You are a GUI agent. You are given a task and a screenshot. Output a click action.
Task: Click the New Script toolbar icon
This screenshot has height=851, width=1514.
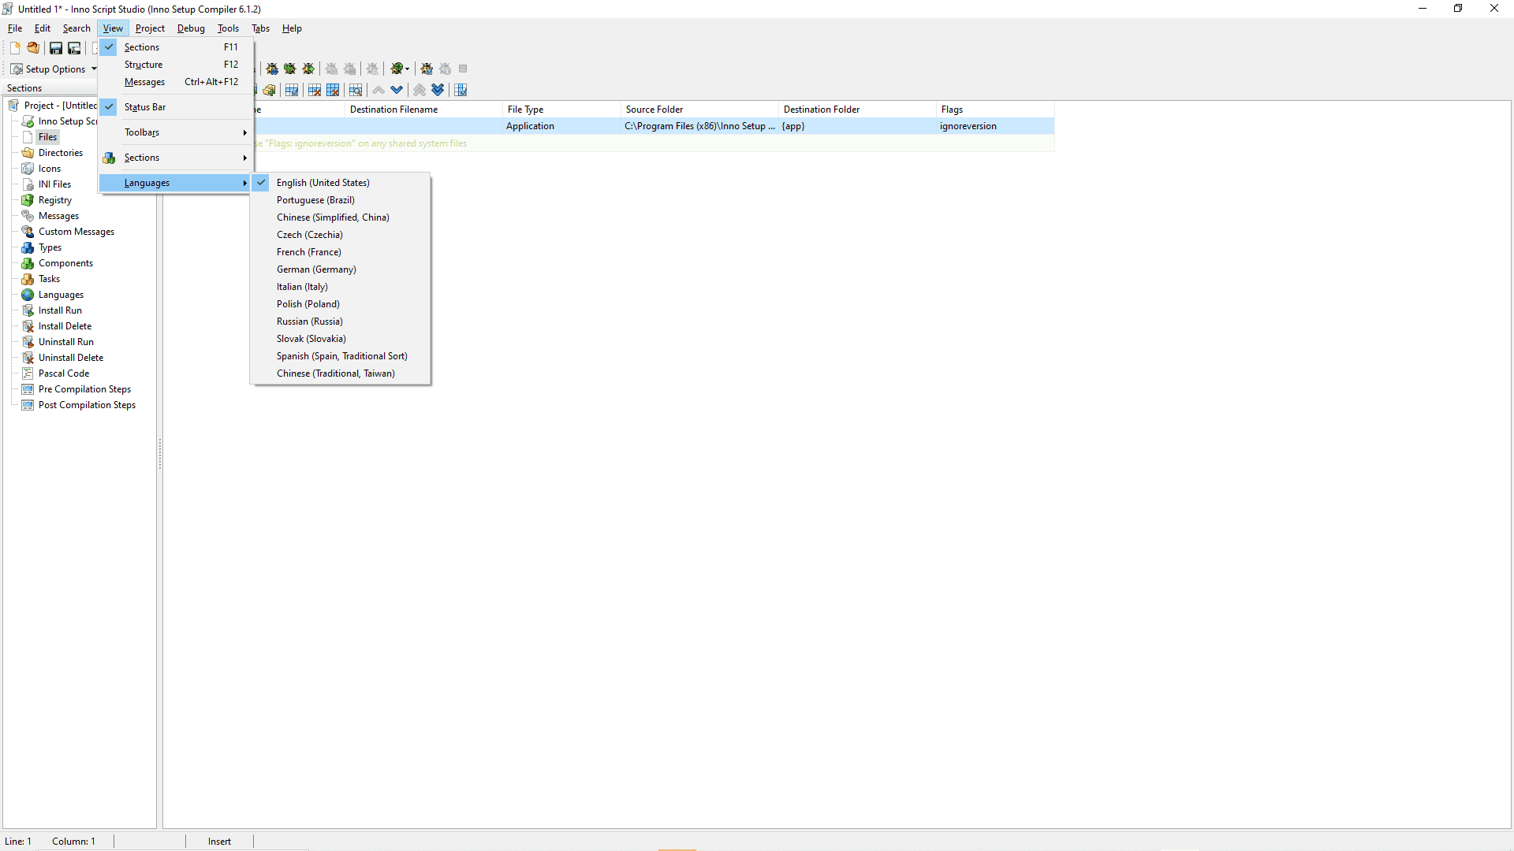pos(15,48)
